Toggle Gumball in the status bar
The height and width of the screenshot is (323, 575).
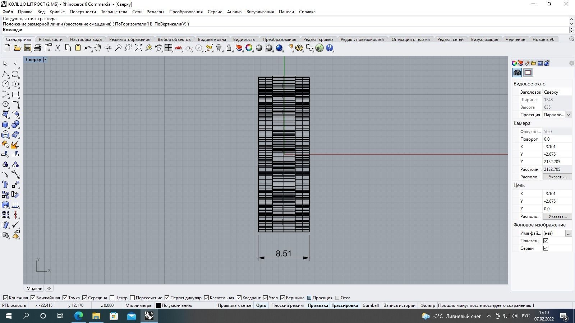click(371, 305)
